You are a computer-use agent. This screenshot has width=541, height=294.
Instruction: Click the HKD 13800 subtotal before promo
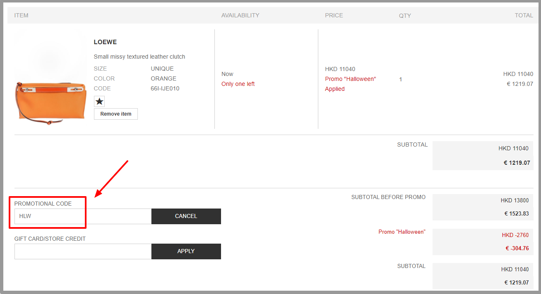515,201
